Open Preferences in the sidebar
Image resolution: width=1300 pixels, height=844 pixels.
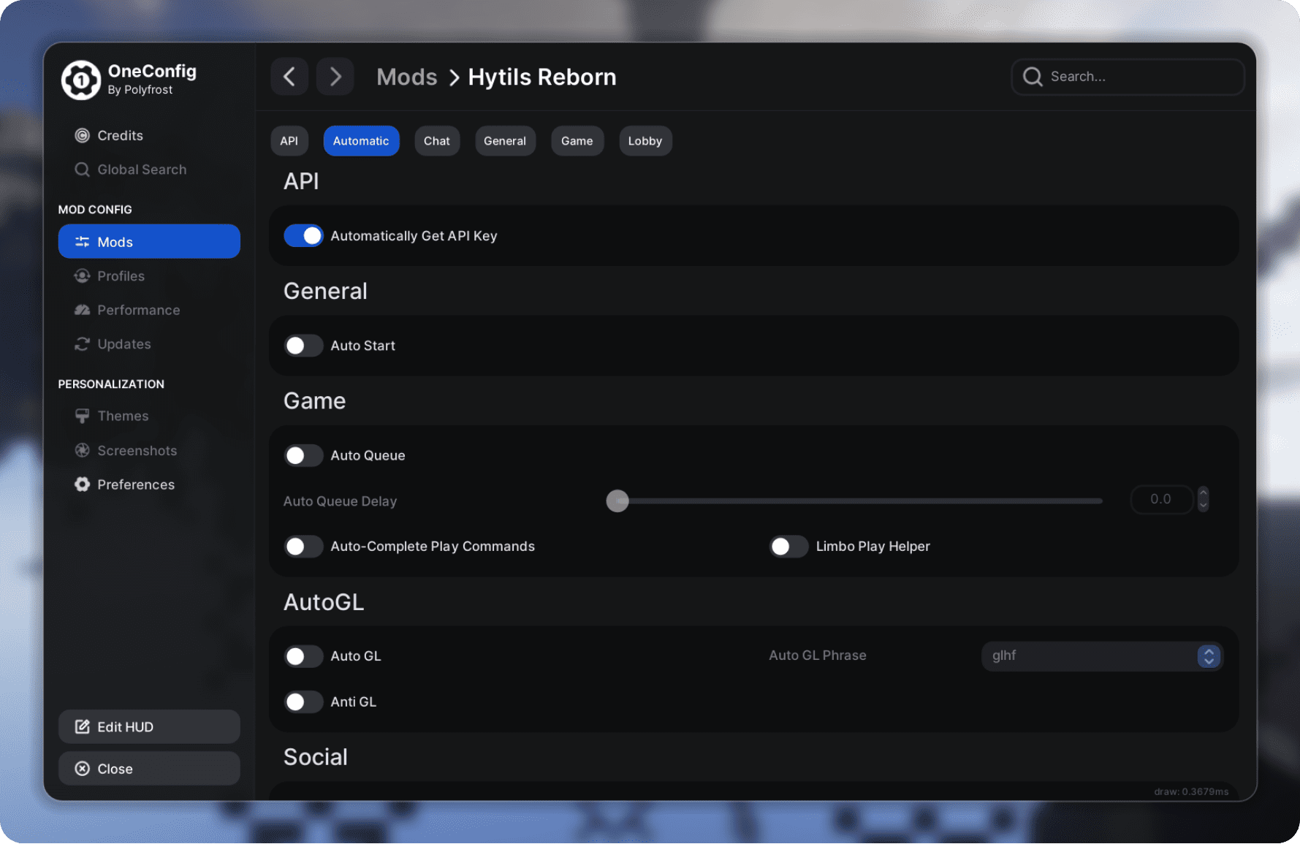click(135, 484)
